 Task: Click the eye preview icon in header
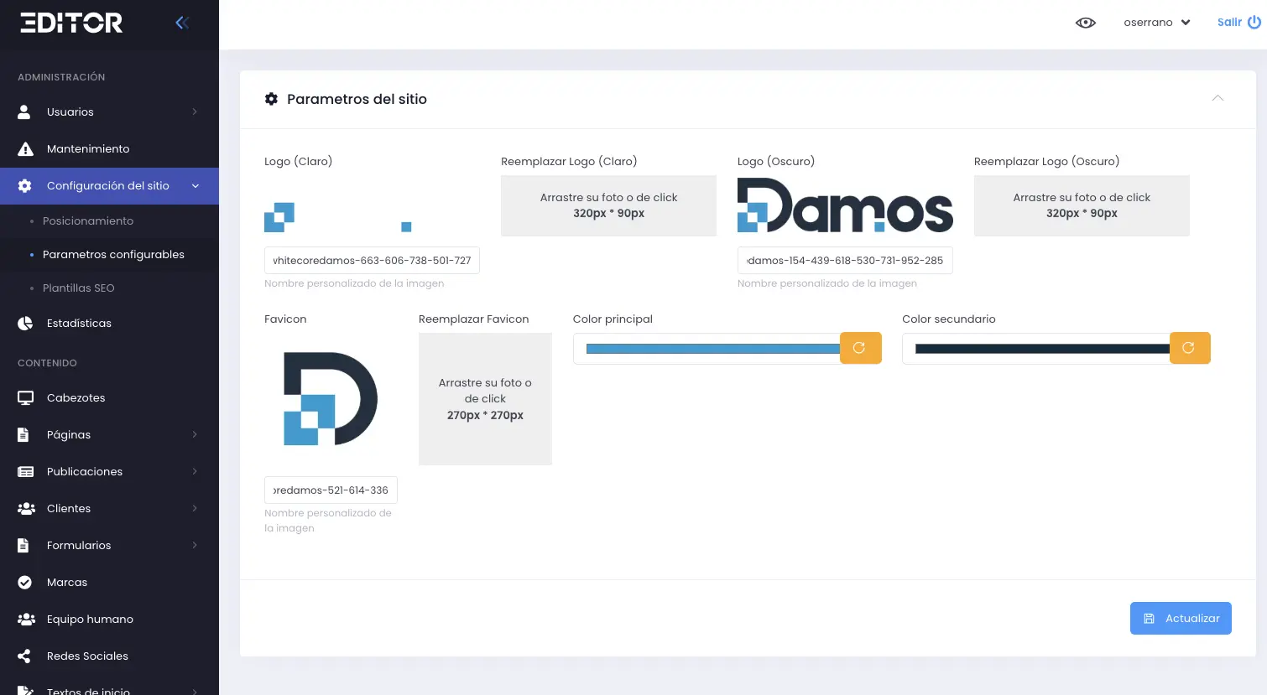(x=1085, y=23)
